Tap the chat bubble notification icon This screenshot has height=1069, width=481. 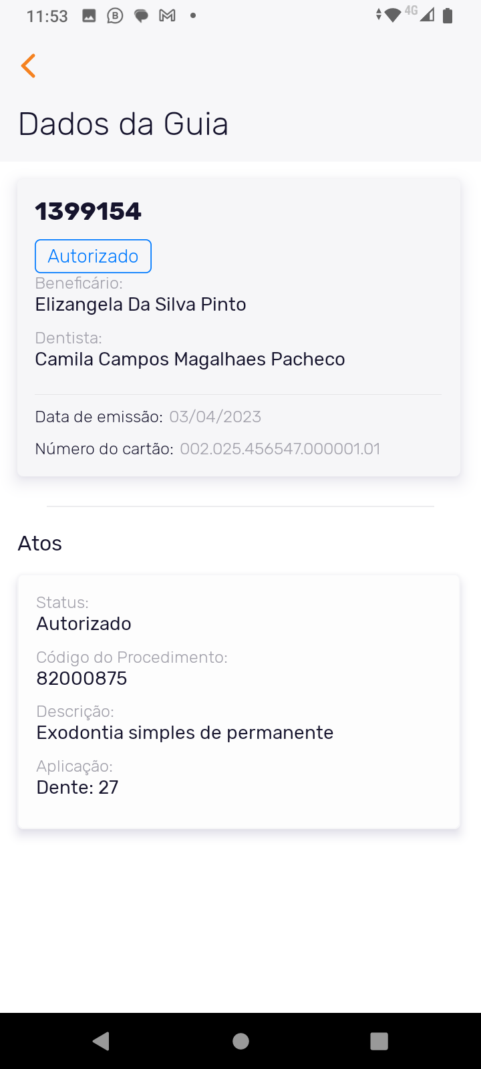point(141,15)
